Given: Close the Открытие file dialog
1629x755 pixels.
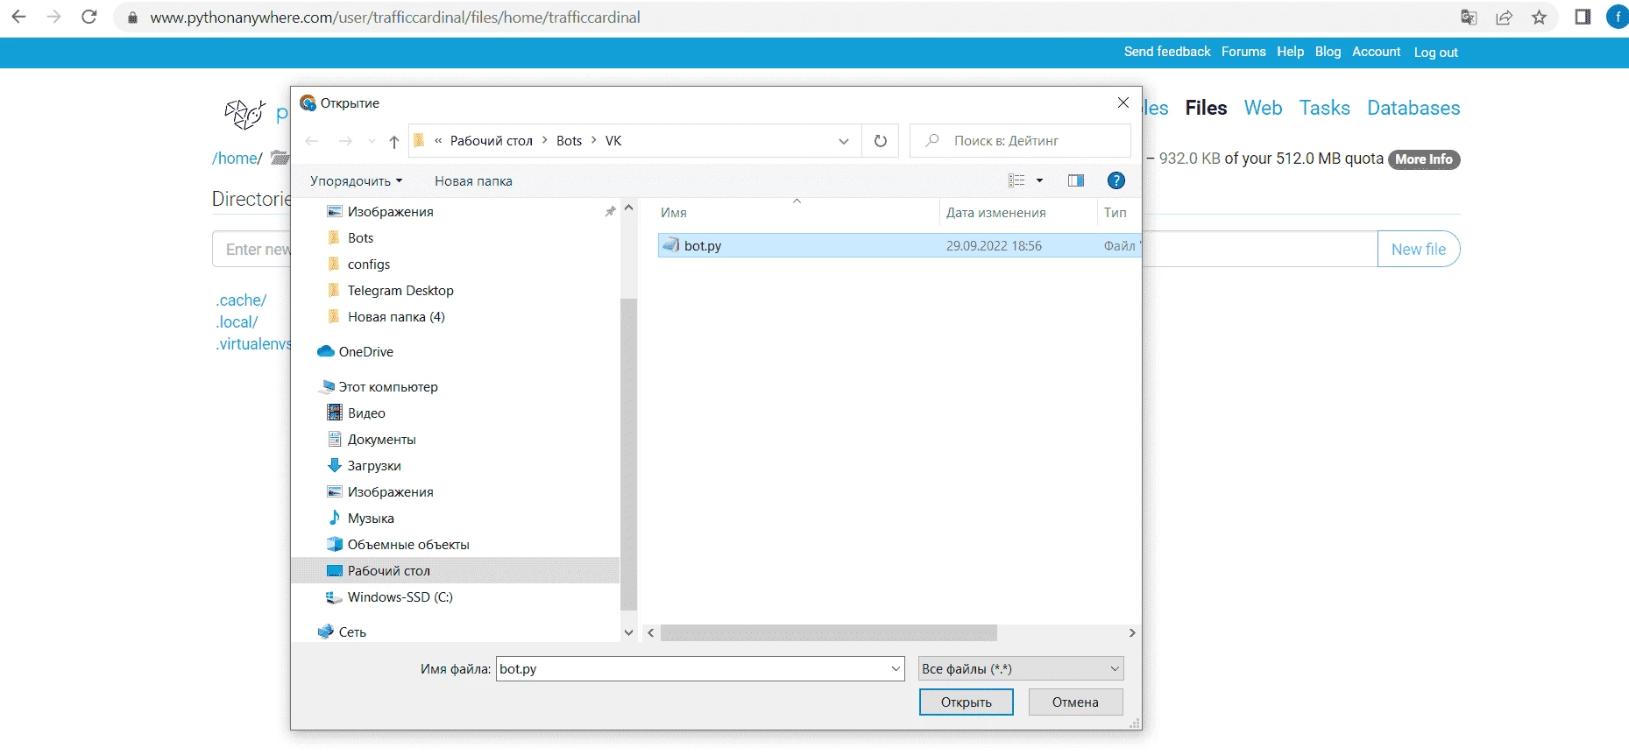Looking at the screenshot, I should tap(1123, 102).
